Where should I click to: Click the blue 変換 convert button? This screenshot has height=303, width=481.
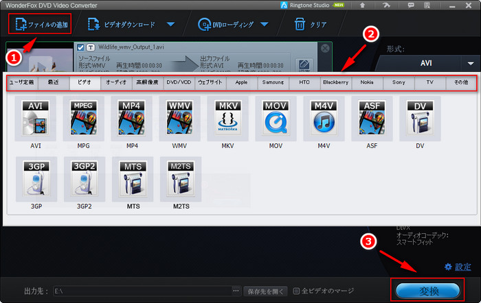coord(427,291)
